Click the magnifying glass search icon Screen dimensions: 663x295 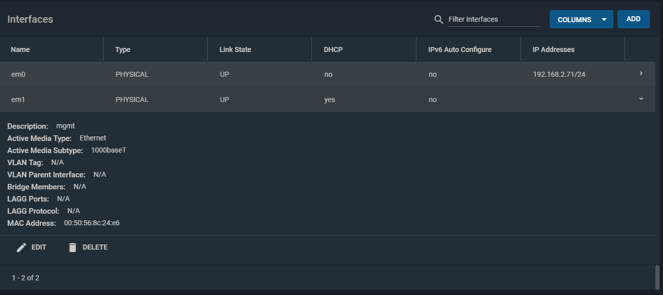point(438,19)
